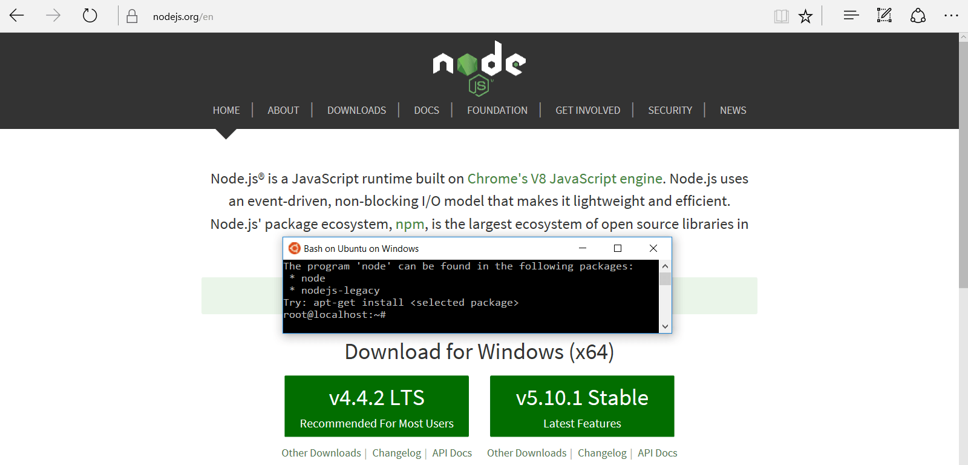Screen dimensions: 968x465
Task: Open Changelog under v4.4.2 LTS
Action: coord(396,453)
